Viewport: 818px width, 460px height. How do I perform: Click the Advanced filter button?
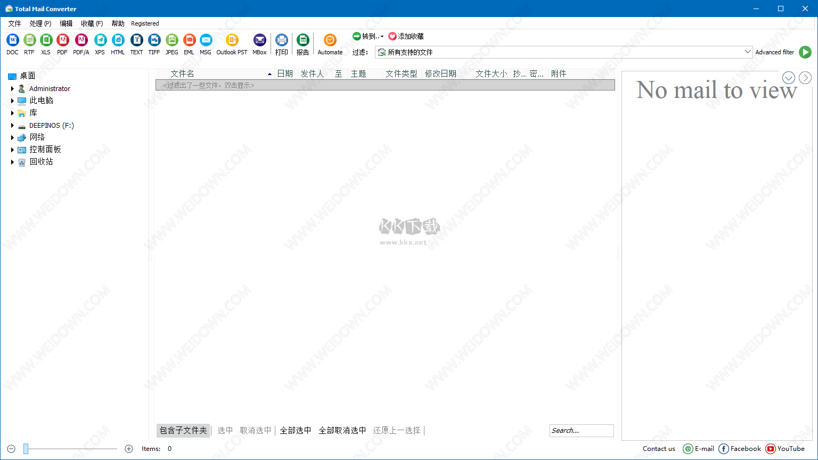click(775, 52)
